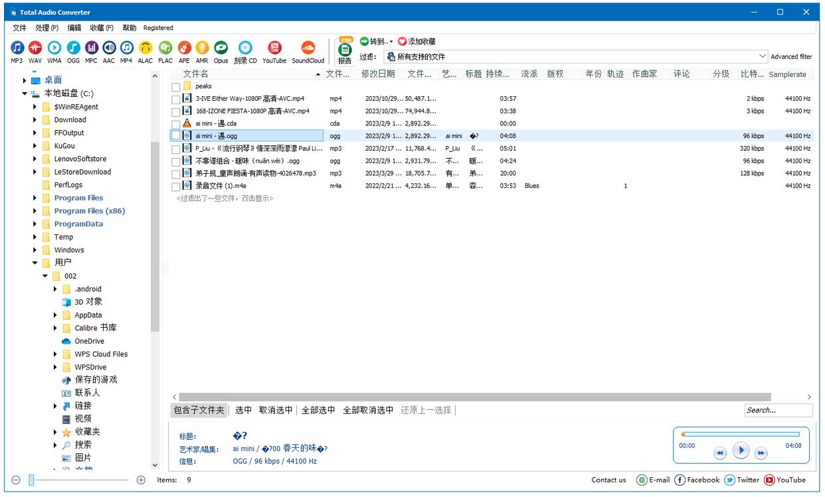
Task: Choose the FLAC conversion icon
Action: click(x=165, y=48)
